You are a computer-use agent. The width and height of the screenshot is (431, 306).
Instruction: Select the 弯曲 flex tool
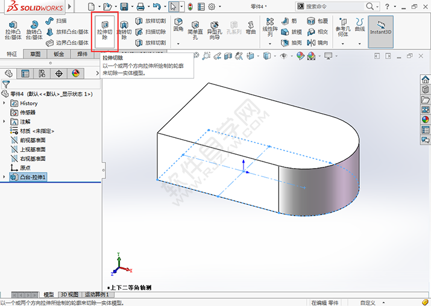251,28
